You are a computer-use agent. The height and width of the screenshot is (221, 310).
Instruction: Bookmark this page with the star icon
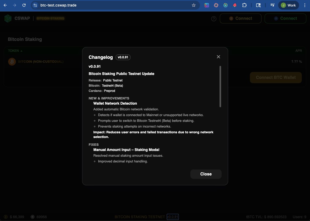(x=193, y=5)
